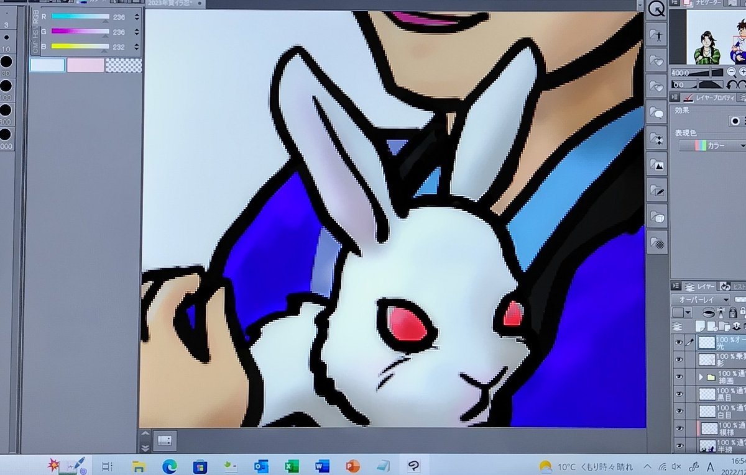Open the カラー expression color dropdown
The image size is (746, 475).
(712, 145)
